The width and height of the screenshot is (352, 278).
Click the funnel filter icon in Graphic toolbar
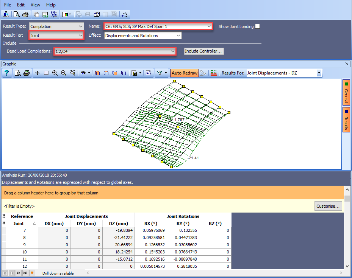click(160, 73)
